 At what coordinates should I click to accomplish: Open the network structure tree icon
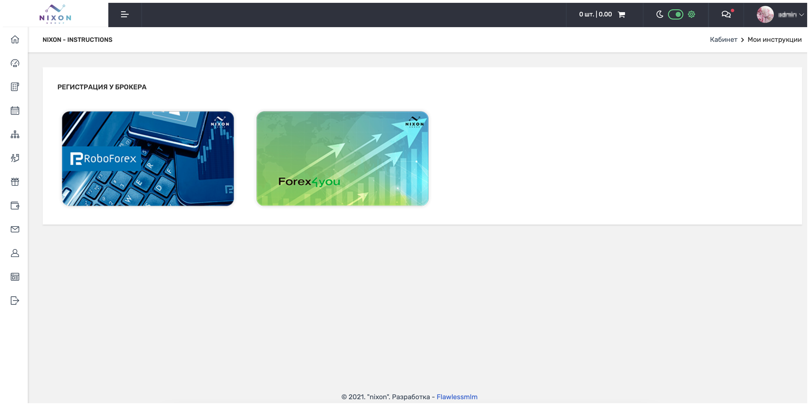15,135
